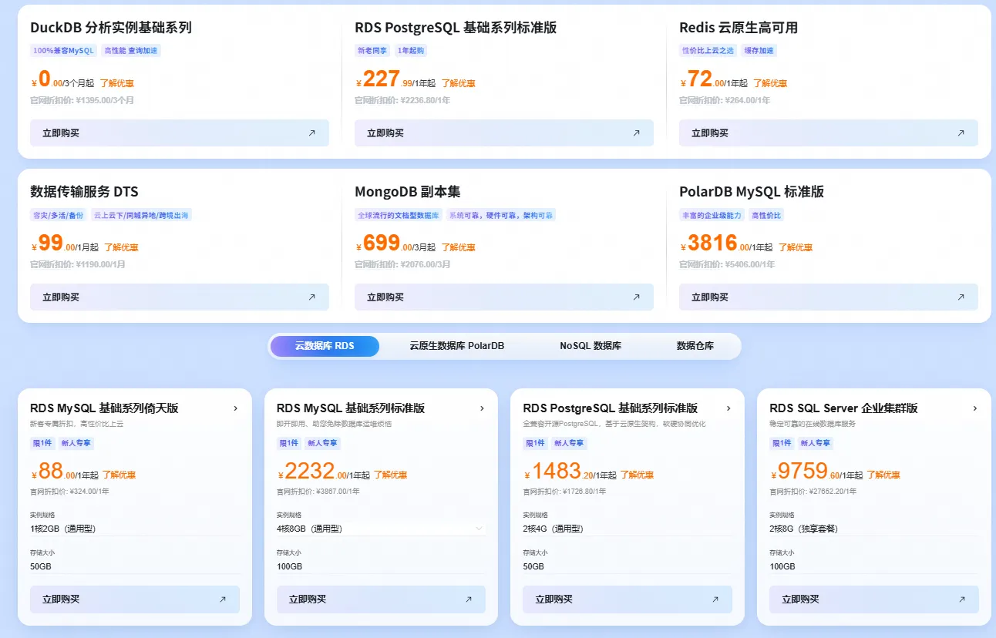Select the 全球流行的文档型数据库 tag
The image size is (996, 638).
[399, 215]
